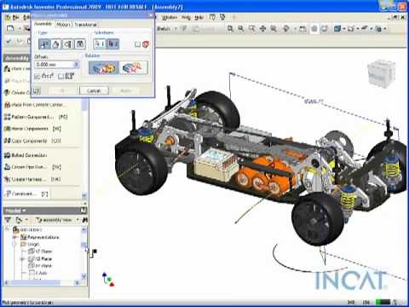Select the XZ Plane tree item
The height and width of the screenshot is (307, 409).
[x=40, y=258]
